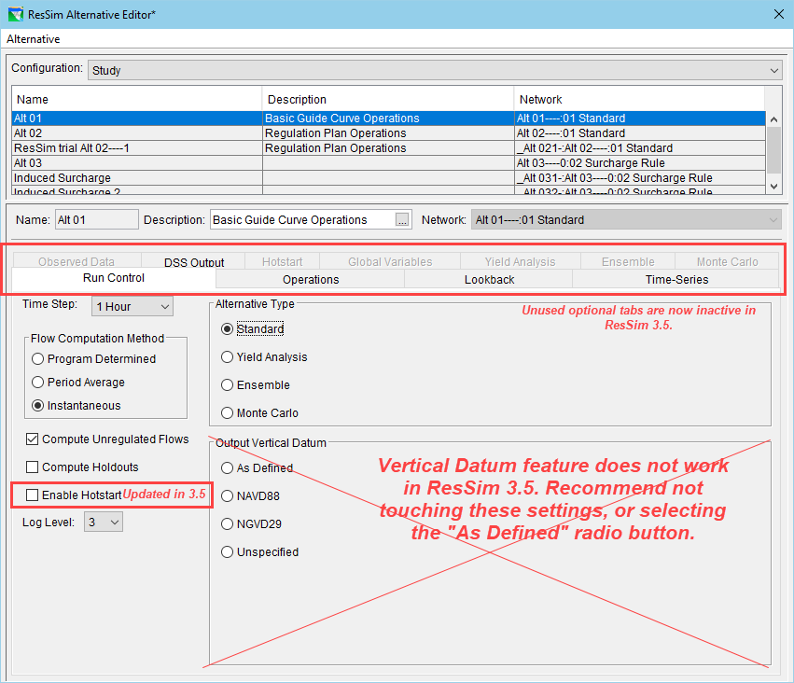Click the inactive Observed Data tab
The image size is (794, 683).
(77, 261)
